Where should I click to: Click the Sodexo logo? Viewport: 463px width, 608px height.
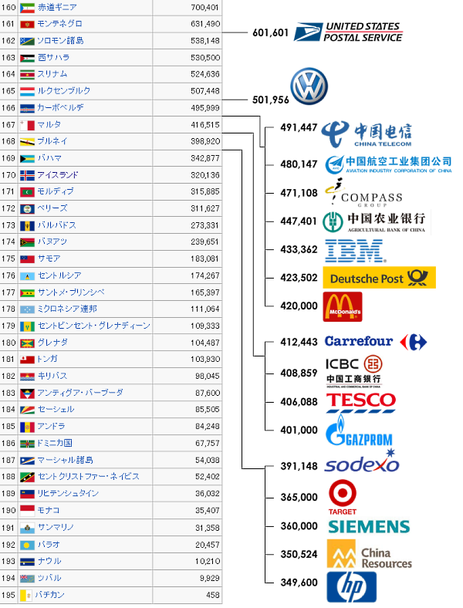[x=362, y=461]
